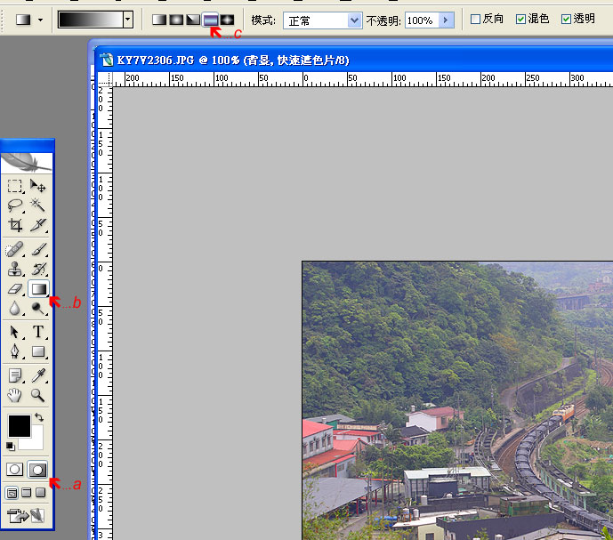Open Adobe Online via feather image

tap(27, 163)
